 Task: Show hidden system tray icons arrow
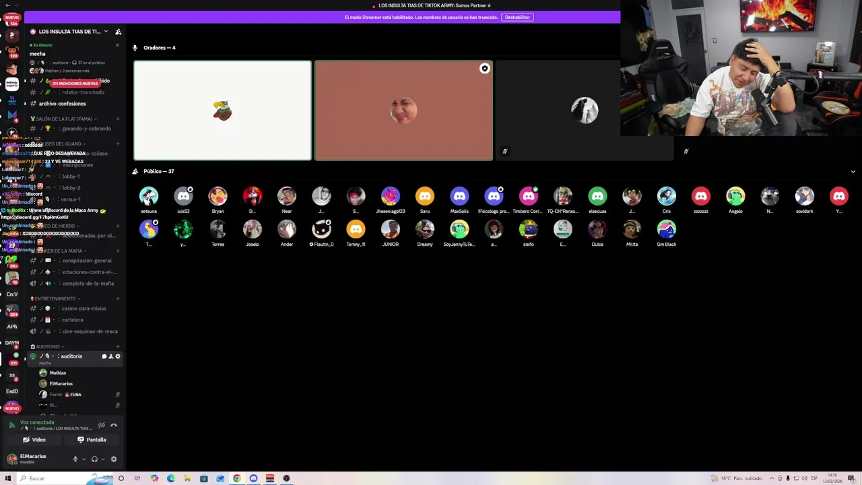(x=772, y=478)
